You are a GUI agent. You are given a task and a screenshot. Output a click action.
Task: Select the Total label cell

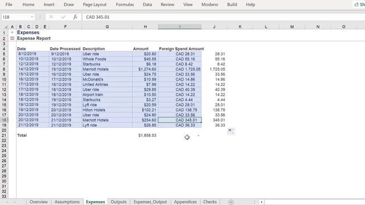coord(22,136)
